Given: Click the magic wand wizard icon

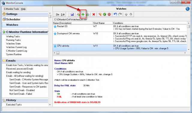Looking at the screenshot, I should [x=78, y=14].
